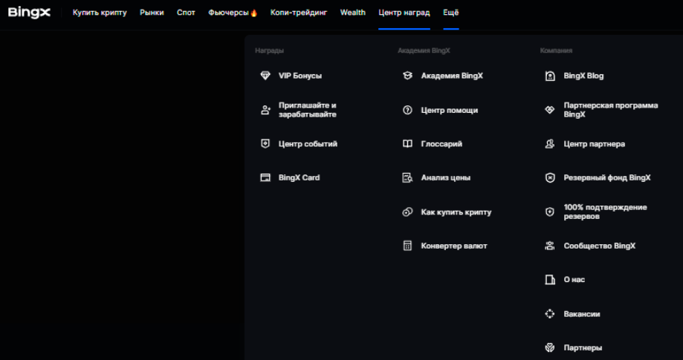
Task: Click the open book icon beside Глоссарий
Action: (x=407, y=144)
